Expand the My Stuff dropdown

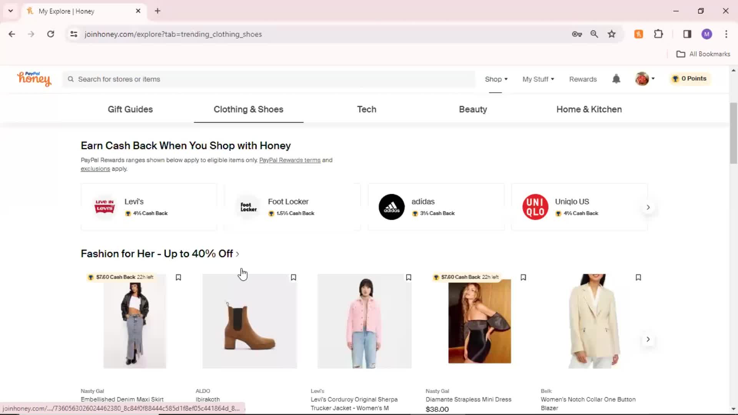[x=538, y=79]
